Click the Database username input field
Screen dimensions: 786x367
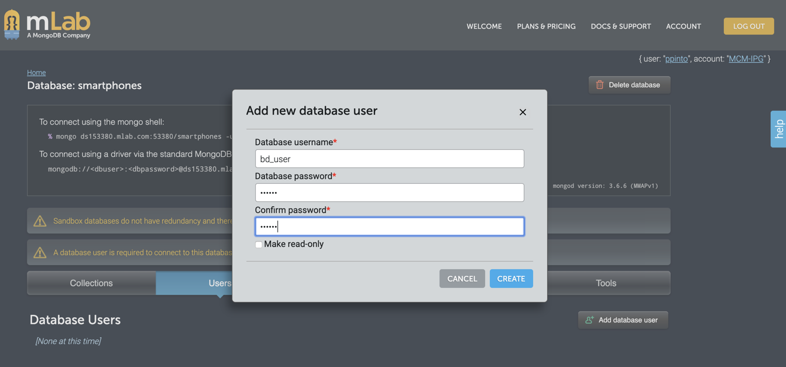[389, 159]
